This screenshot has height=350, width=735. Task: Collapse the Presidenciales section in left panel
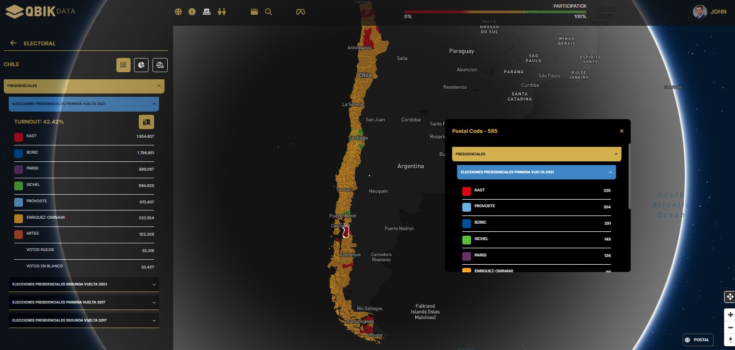[x=158, y=86]
